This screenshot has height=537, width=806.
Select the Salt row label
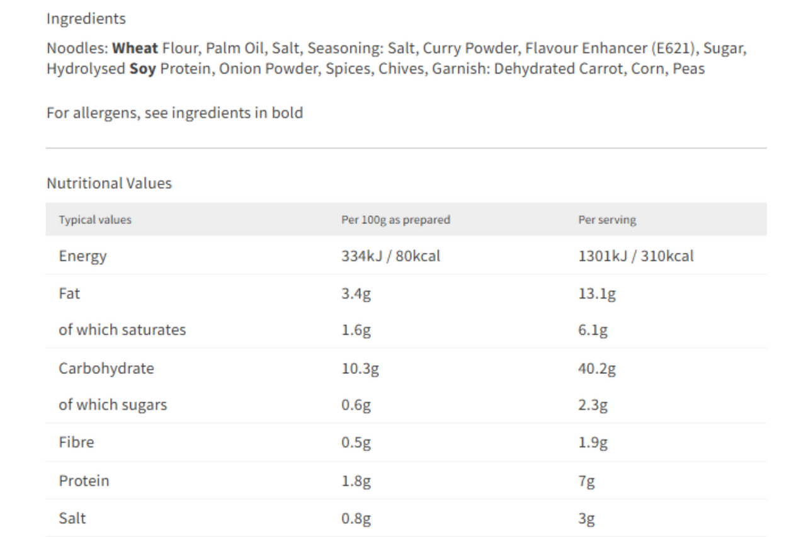[72, 519]
